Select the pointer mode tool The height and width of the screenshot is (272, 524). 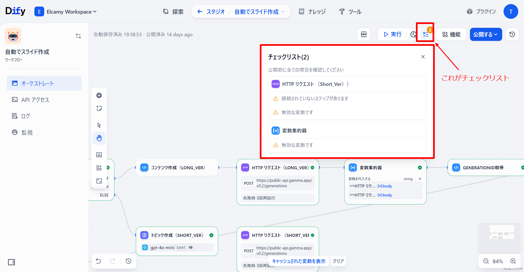(99, 125)
